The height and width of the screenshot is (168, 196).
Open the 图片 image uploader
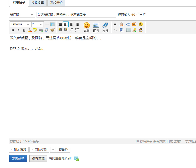[96, 27]
